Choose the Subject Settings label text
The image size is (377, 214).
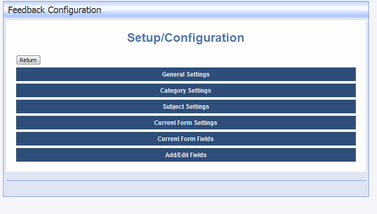(x=186, y=107)
